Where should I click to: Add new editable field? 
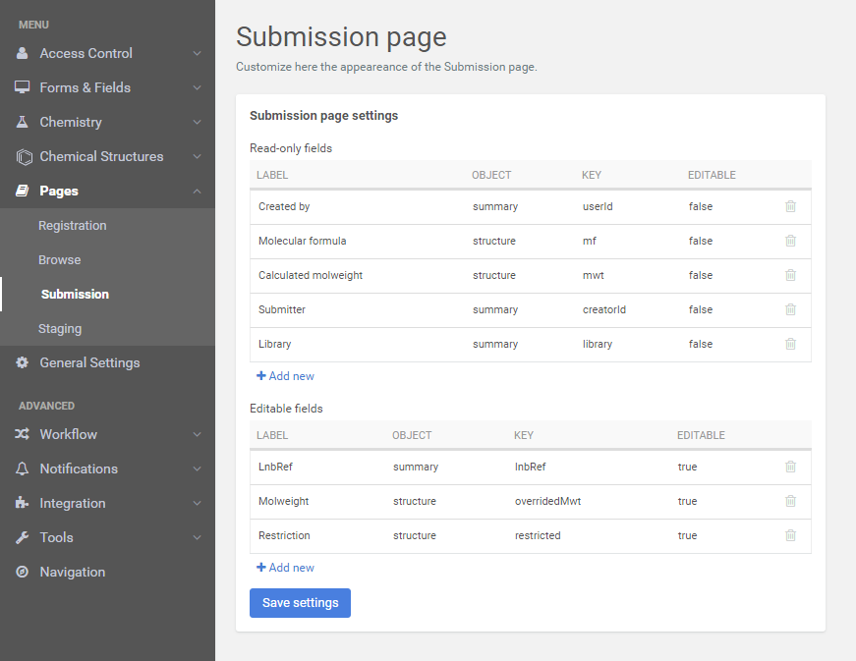[x=285, y=568]
